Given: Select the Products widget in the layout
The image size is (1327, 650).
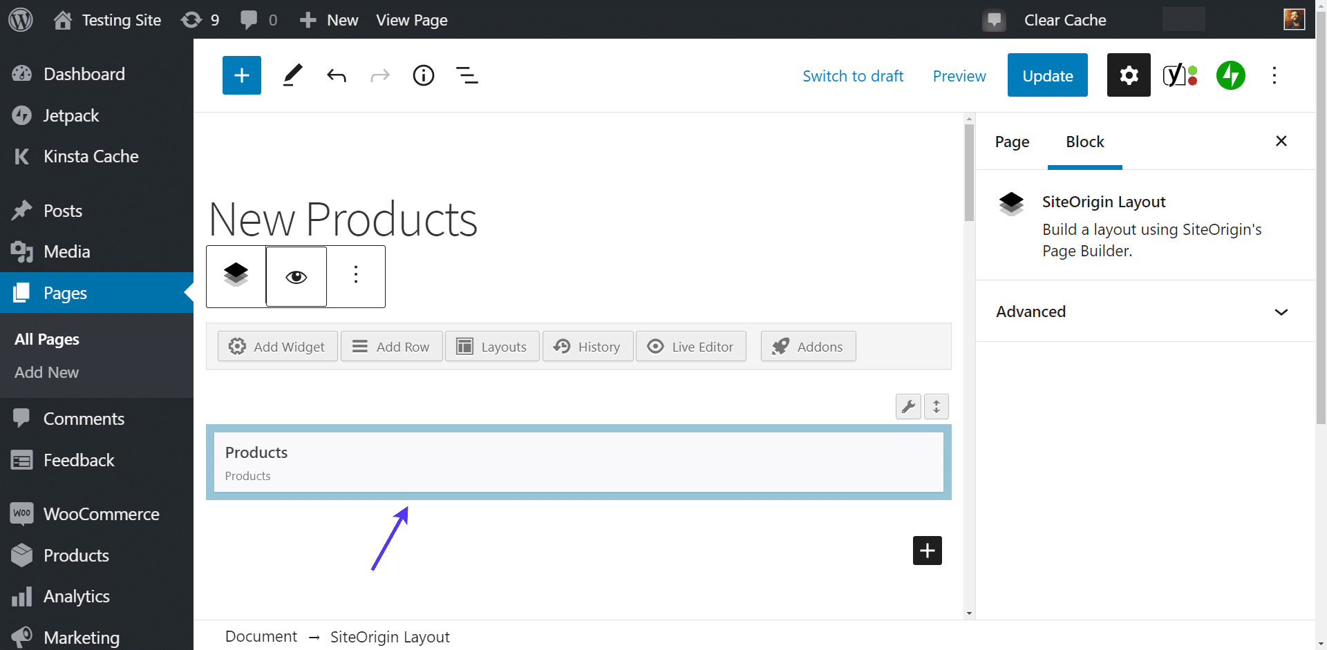Looking at the screenshot, I should (x=578, y=462).
